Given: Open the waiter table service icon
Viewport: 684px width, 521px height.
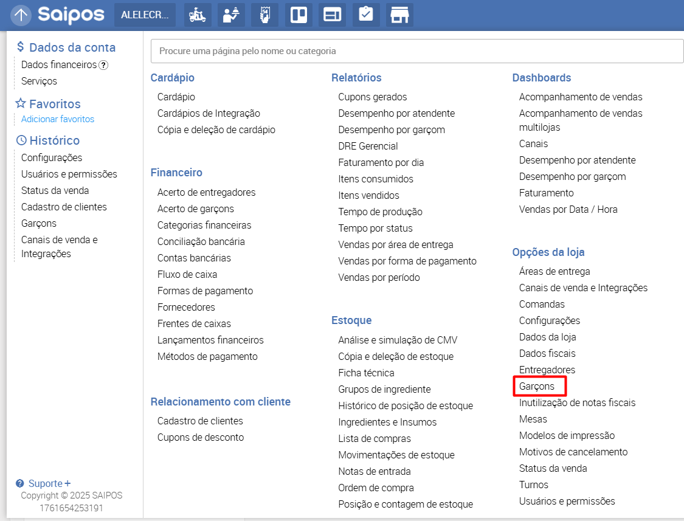Looking at the screenshot, I should point(231,15).
